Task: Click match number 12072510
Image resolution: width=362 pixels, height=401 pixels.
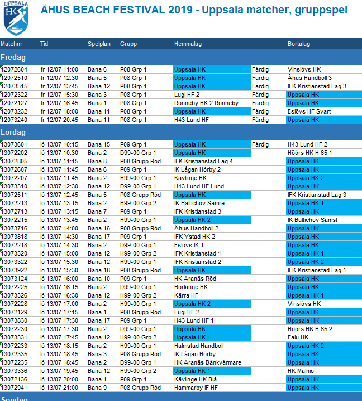Action: point(14,78)
